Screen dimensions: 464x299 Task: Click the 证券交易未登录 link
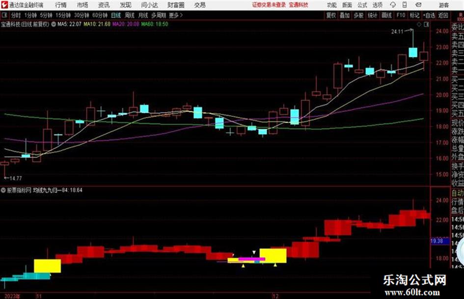point(269,5)
